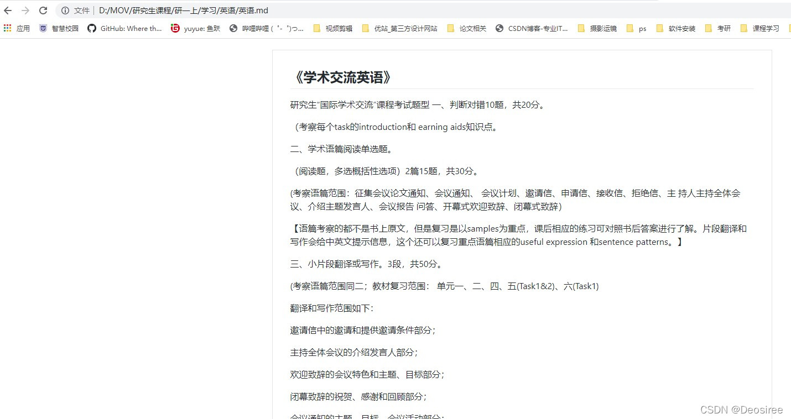
Task: Click the address bar showing 英语.md path
Action: click(183, 10)
